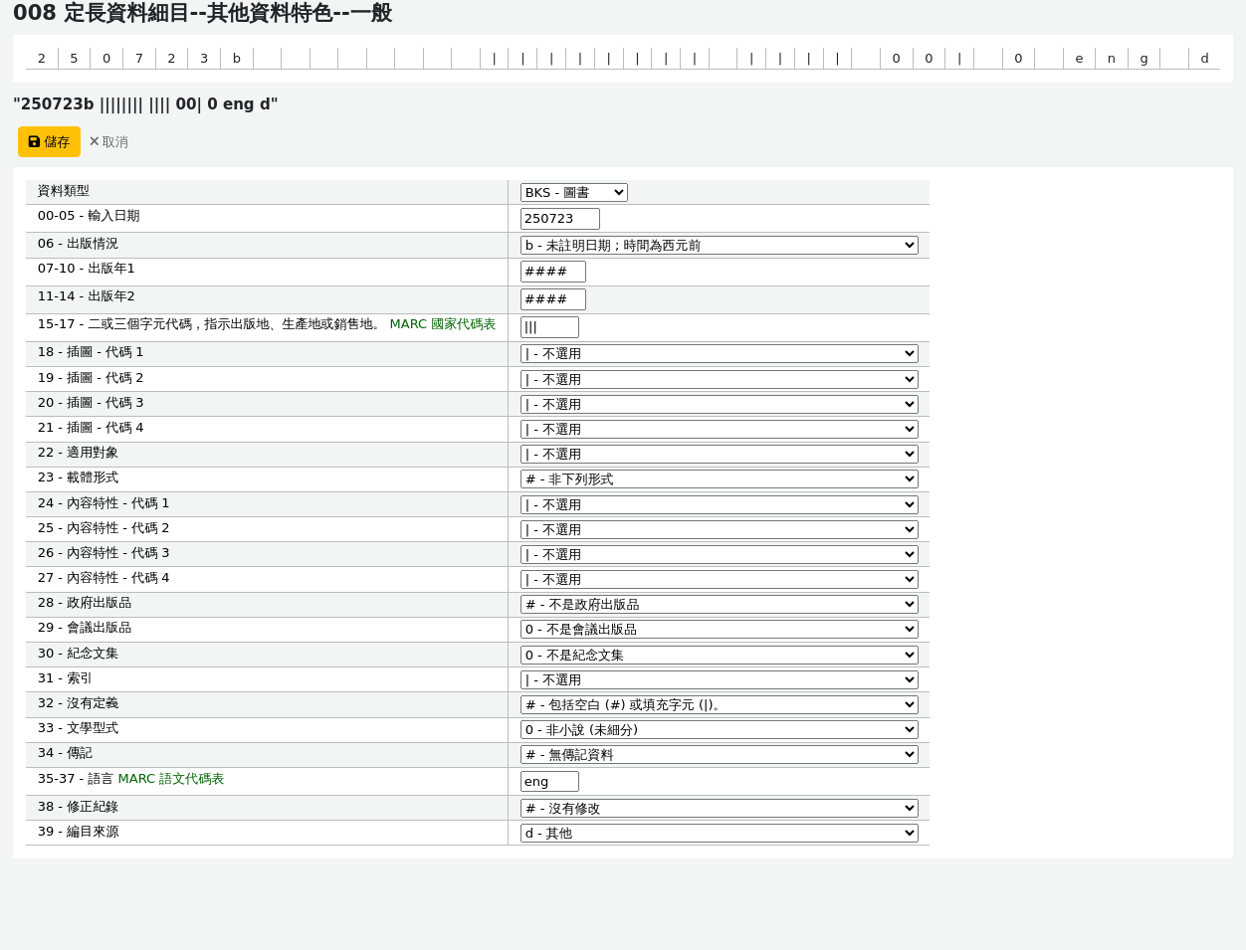Open the 32 沒有定義 dropdown

coord(720,704)
